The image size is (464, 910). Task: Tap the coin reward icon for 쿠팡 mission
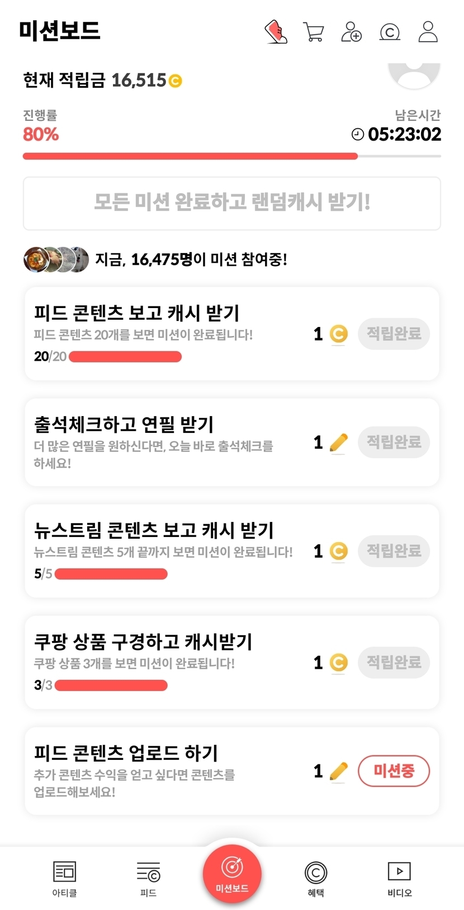tap(338, 662)
